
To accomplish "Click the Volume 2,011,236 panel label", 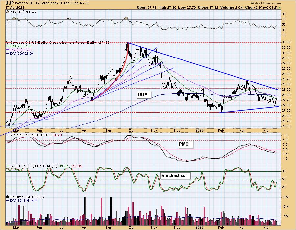I will pyautogui.click(x=27, y=197).
